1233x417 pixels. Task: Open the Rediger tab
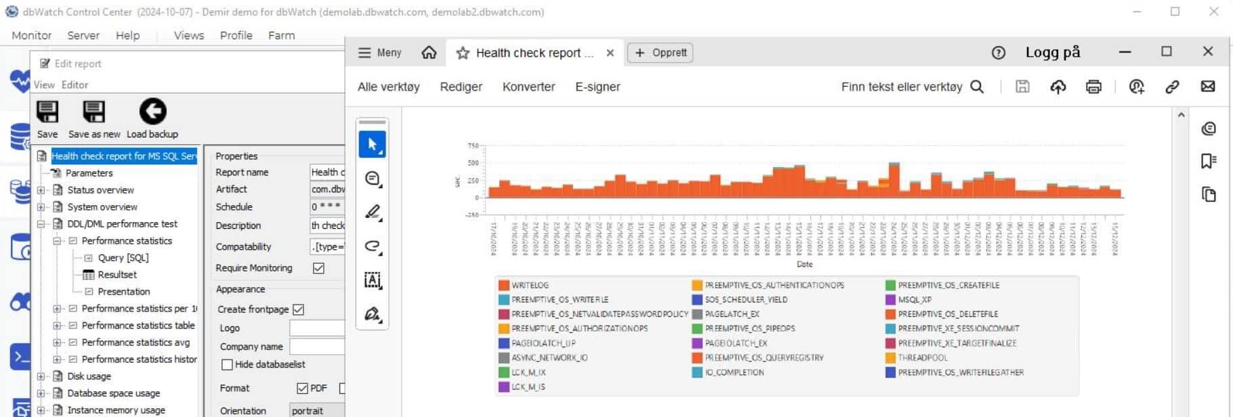click(x=461, y=87)
